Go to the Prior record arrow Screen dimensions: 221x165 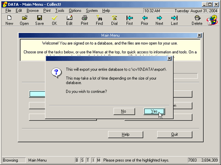[x=145, y=18]
